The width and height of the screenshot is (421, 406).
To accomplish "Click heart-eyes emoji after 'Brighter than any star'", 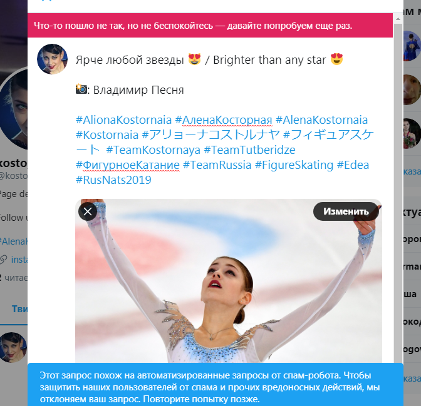I will click(x=336, y=59).
